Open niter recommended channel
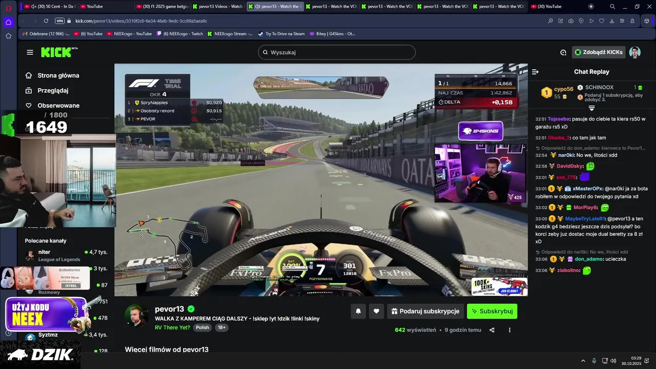This screenshot has height=369, width=656. pyautogui.click(x=66, y=255)
